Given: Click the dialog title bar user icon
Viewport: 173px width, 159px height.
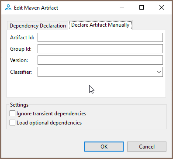Looking at the screenshot, I should [8, 7].
